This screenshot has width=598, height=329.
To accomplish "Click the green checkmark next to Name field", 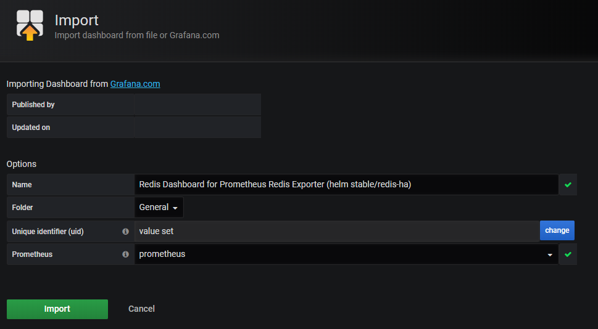I will 568,185.
